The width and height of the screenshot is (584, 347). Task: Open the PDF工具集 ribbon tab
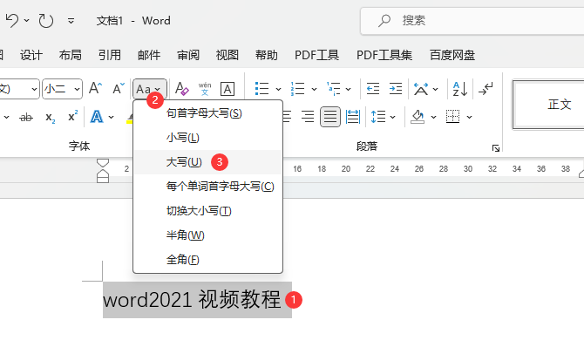(384, 55)
